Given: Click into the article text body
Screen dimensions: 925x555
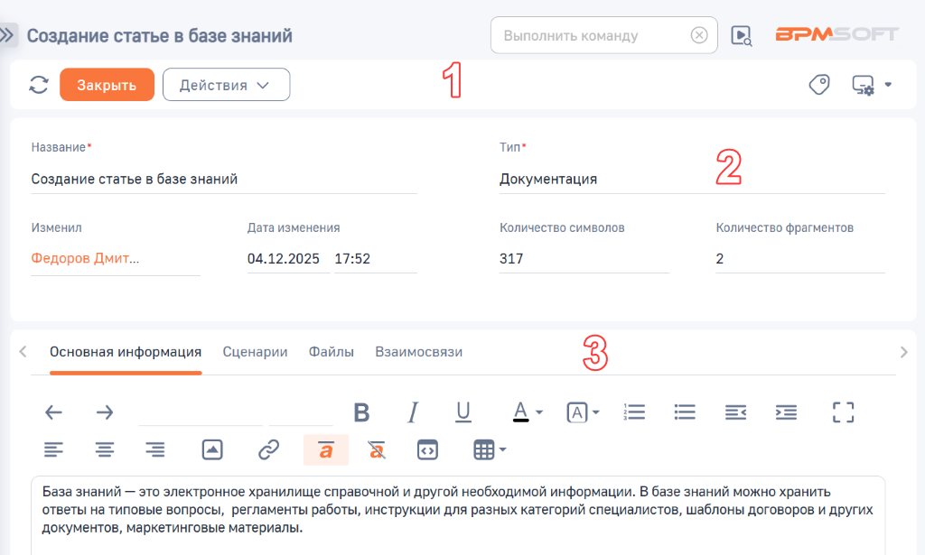Looking at the screenshot, I should click(458, 515).
